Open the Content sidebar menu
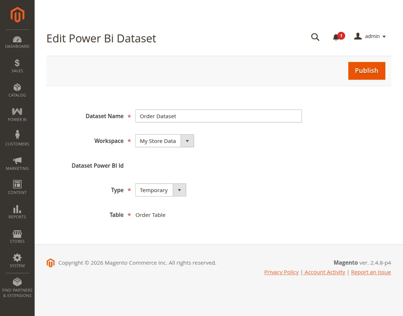Image resolution: width=403 pixels, height=316 pixels. pos(17,187)
